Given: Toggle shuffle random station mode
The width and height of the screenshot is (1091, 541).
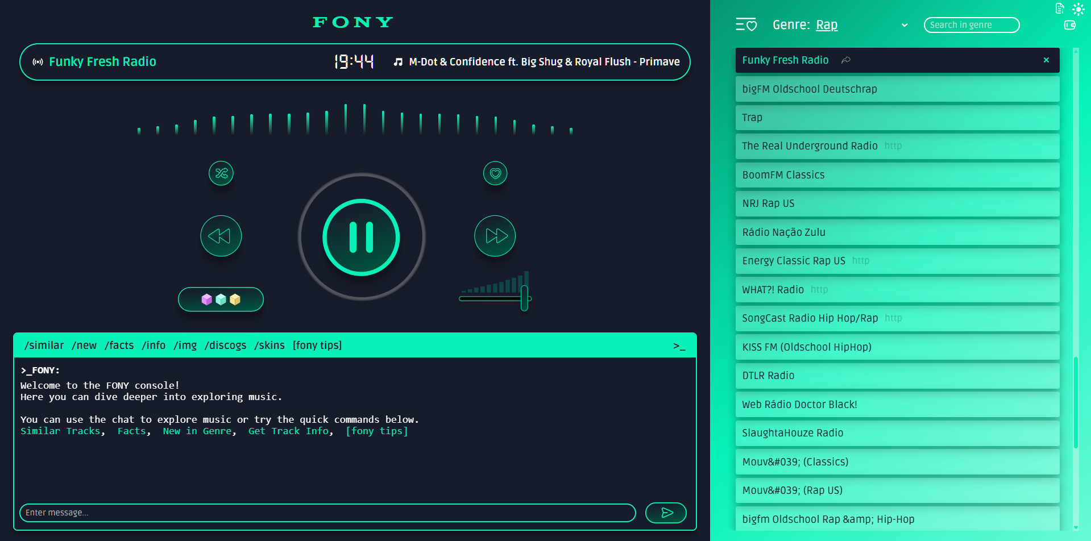Looking at the screenshot, I should click(x=221, y=173).
